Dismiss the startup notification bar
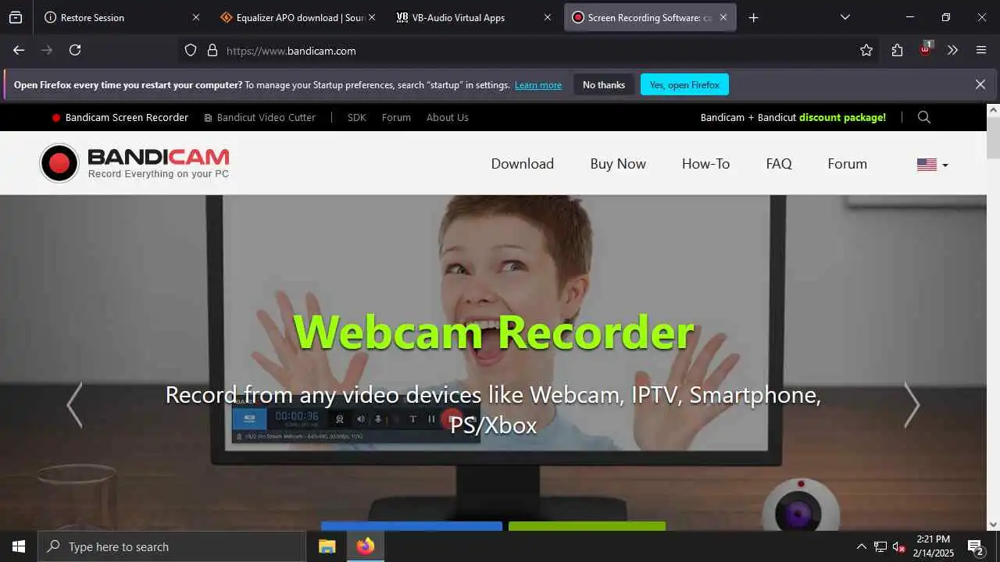Image resolution: width=1000 pixels, height=562 pixels. tap(980, 84)
